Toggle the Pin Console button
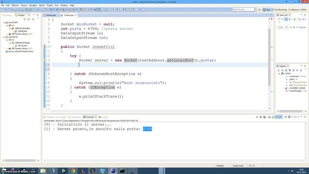The image size is (309, 174). [285, 117]
